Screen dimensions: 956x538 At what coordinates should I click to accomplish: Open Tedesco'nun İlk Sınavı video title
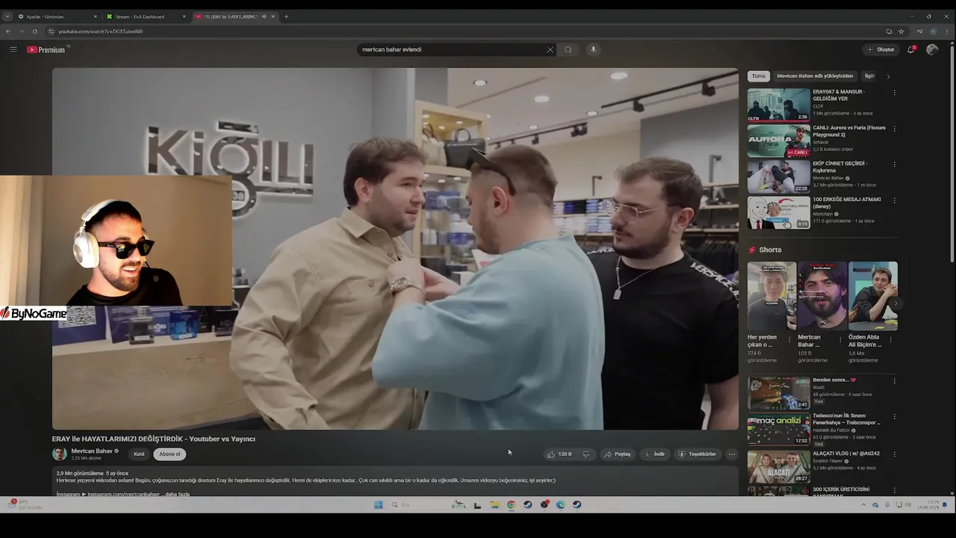(846, 419)
